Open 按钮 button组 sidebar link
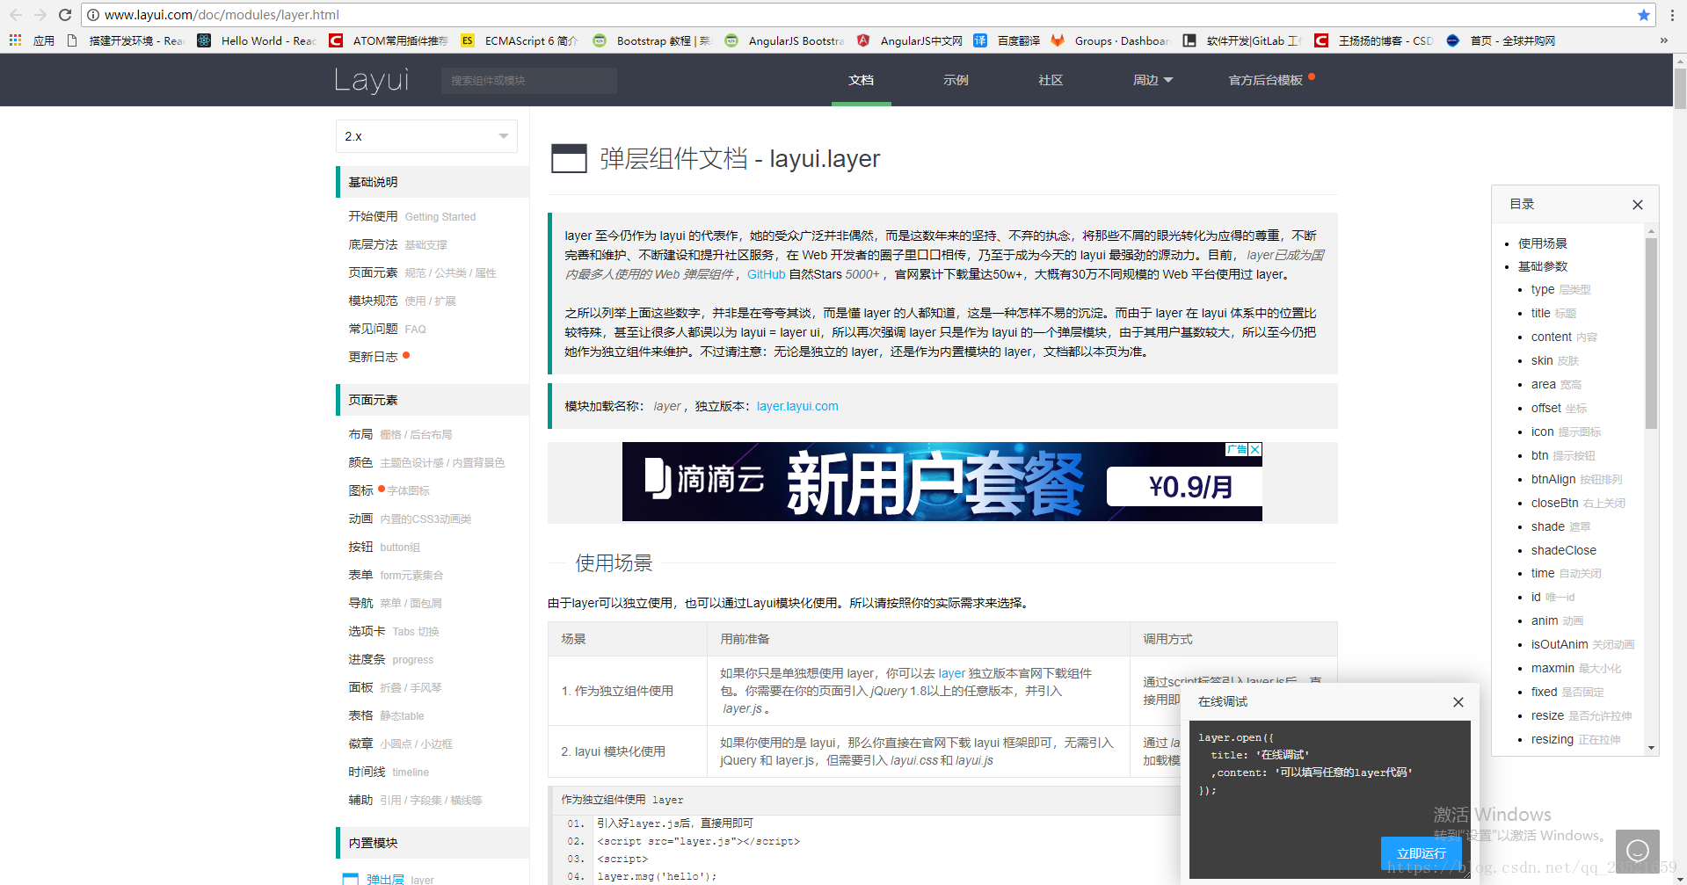1687x885 pixels. coord(384,547)
